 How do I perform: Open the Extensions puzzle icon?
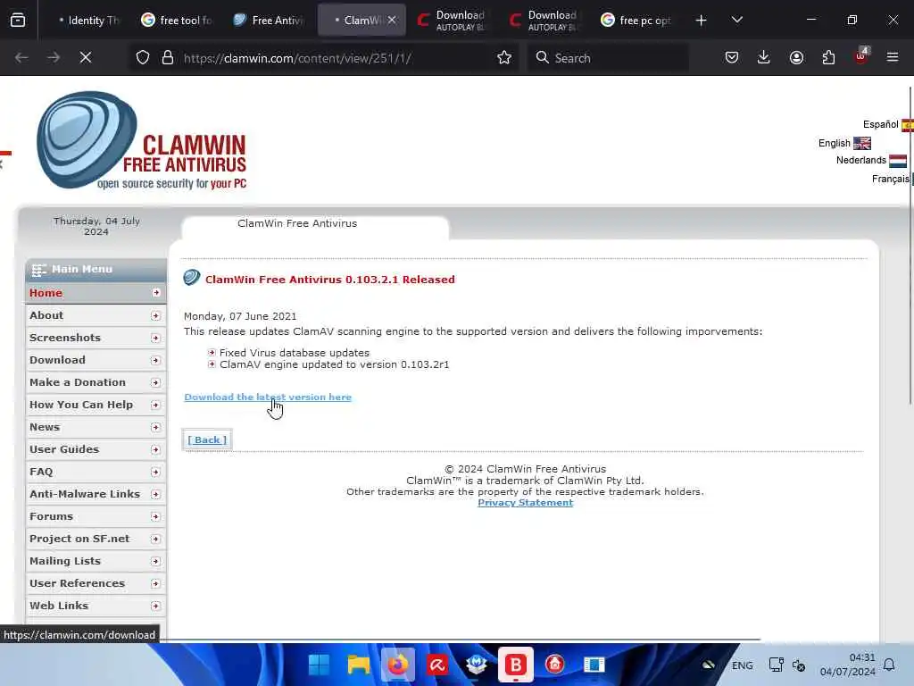point(828,57)
